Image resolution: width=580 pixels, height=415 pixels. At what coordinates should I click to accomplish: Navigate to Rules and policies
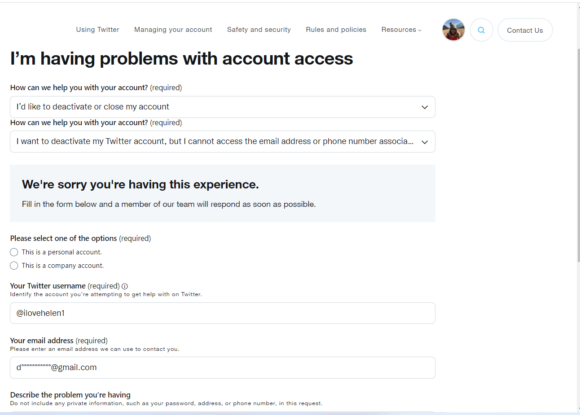[x=336, y=30]
